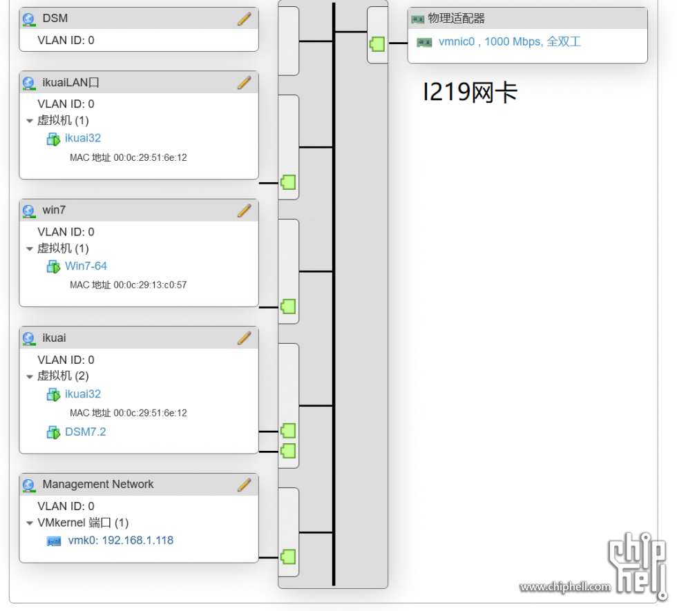Click VM icon beside ikuai32 in ikuaiLAN口
This screenshot has height=611, width=677.
coord(54,139)
